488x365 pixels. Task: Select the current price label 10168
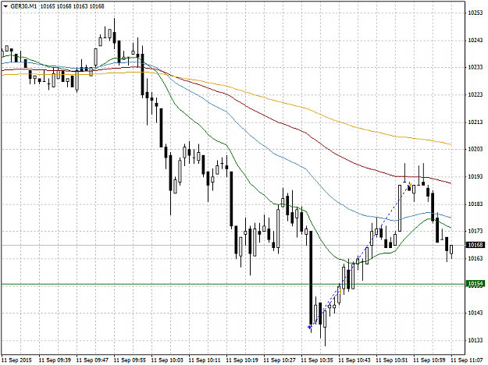476,245
